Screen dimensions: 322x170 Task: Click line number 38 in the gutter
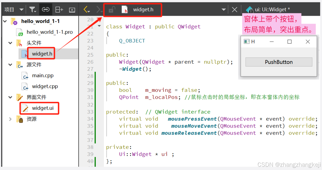pos(90,147)
